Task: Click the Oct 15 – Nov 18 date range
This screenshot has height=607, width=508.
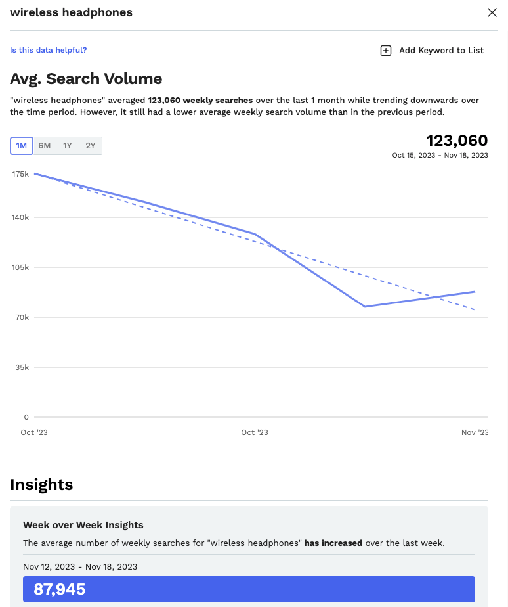Action: coord(440,155)
